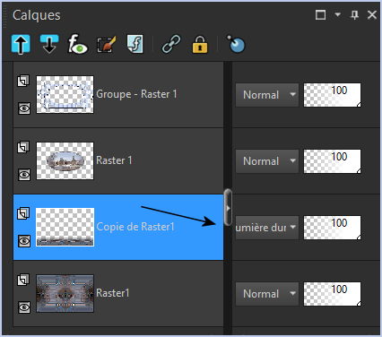Toggle eye icon on Raster 1 layer

tap(24, 175)
